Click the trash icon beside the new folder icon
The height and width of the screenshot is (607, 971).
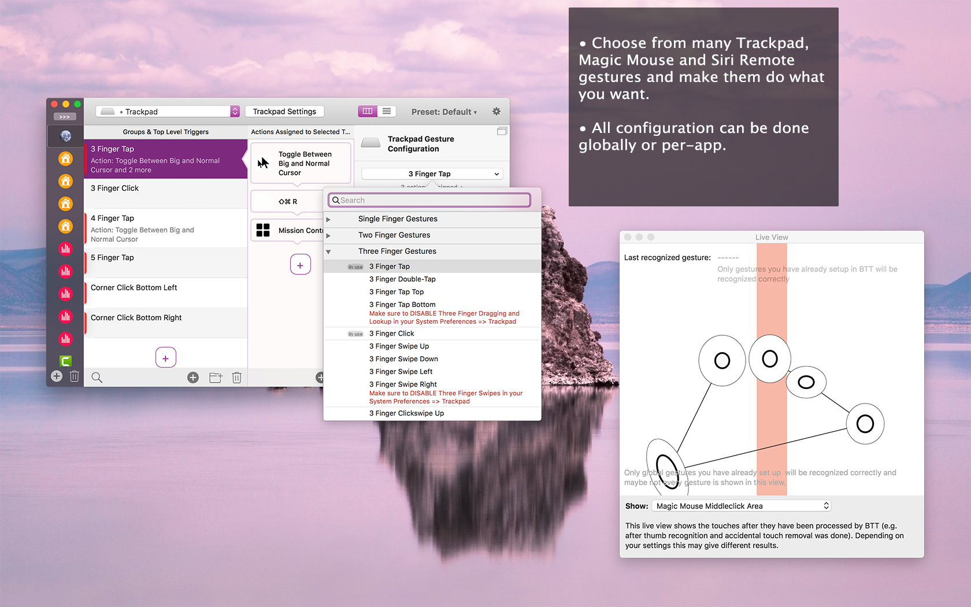(236, 377)
